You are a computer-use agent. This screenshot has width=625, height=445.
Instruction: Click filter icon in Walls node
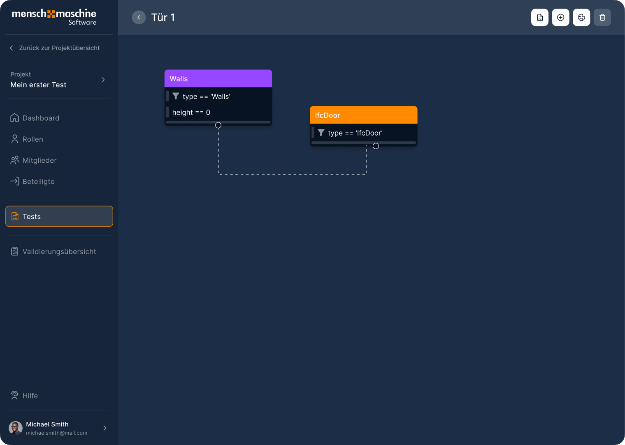tap(176, 96)
